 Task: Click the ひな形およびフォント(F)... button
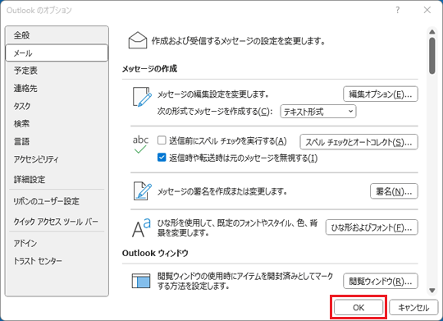(x=372, y=227)
